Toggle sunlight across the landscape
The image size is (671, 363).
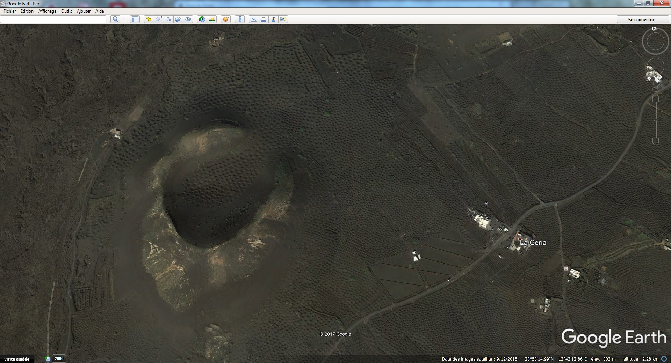pos(212,19)
